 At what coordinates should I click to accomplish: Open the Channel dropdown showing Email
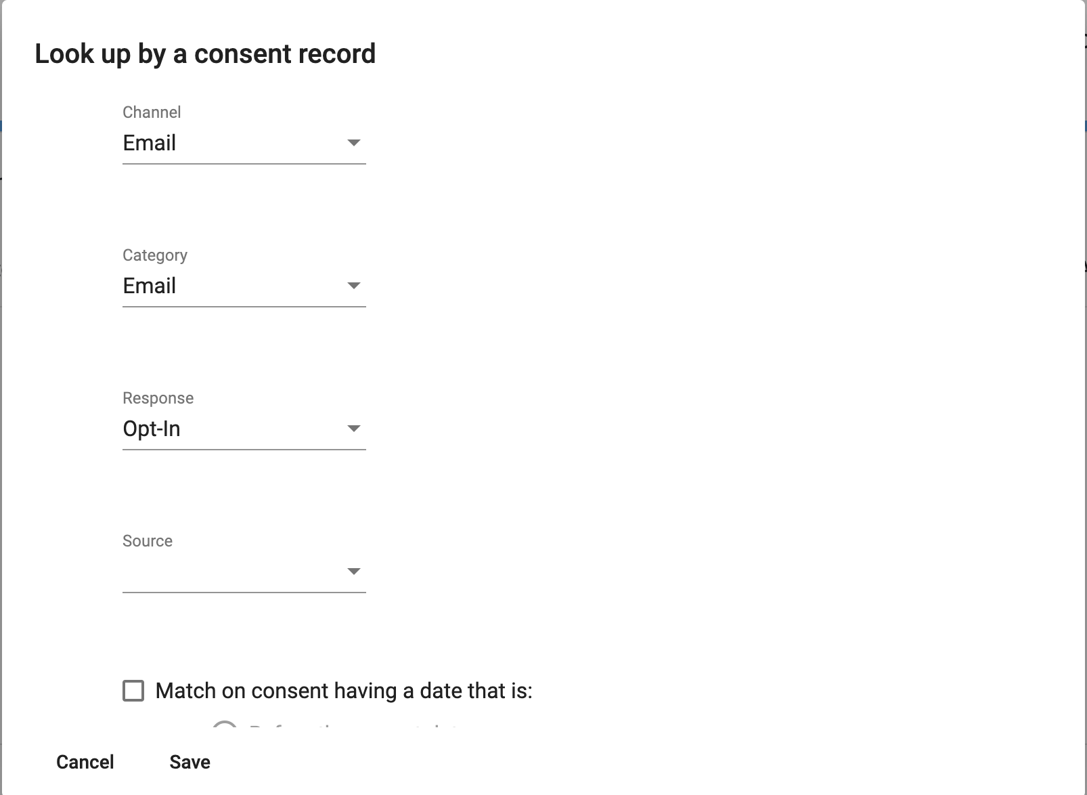[244, 144]
